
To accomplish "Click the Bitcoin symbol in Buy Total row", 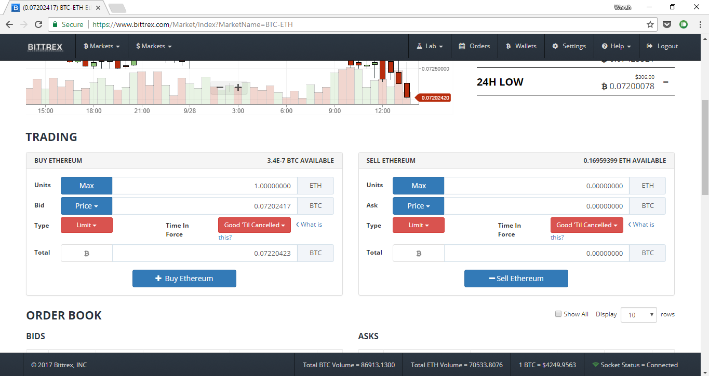I will [86, 253].
